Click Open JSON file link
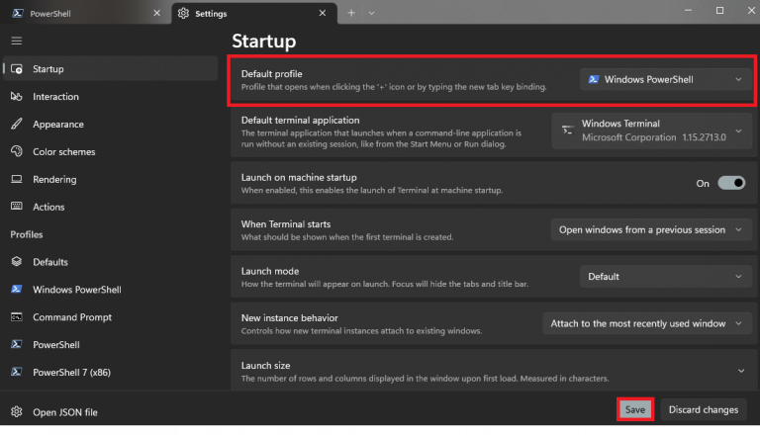 pyautogui.click(x=65, y=412)
